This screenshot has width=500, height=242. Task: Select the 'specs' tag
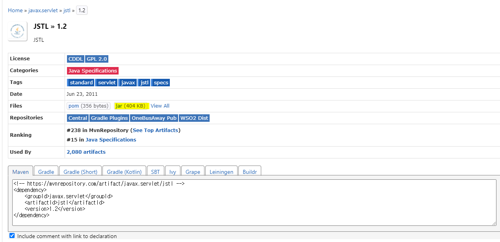coord(161,82)
